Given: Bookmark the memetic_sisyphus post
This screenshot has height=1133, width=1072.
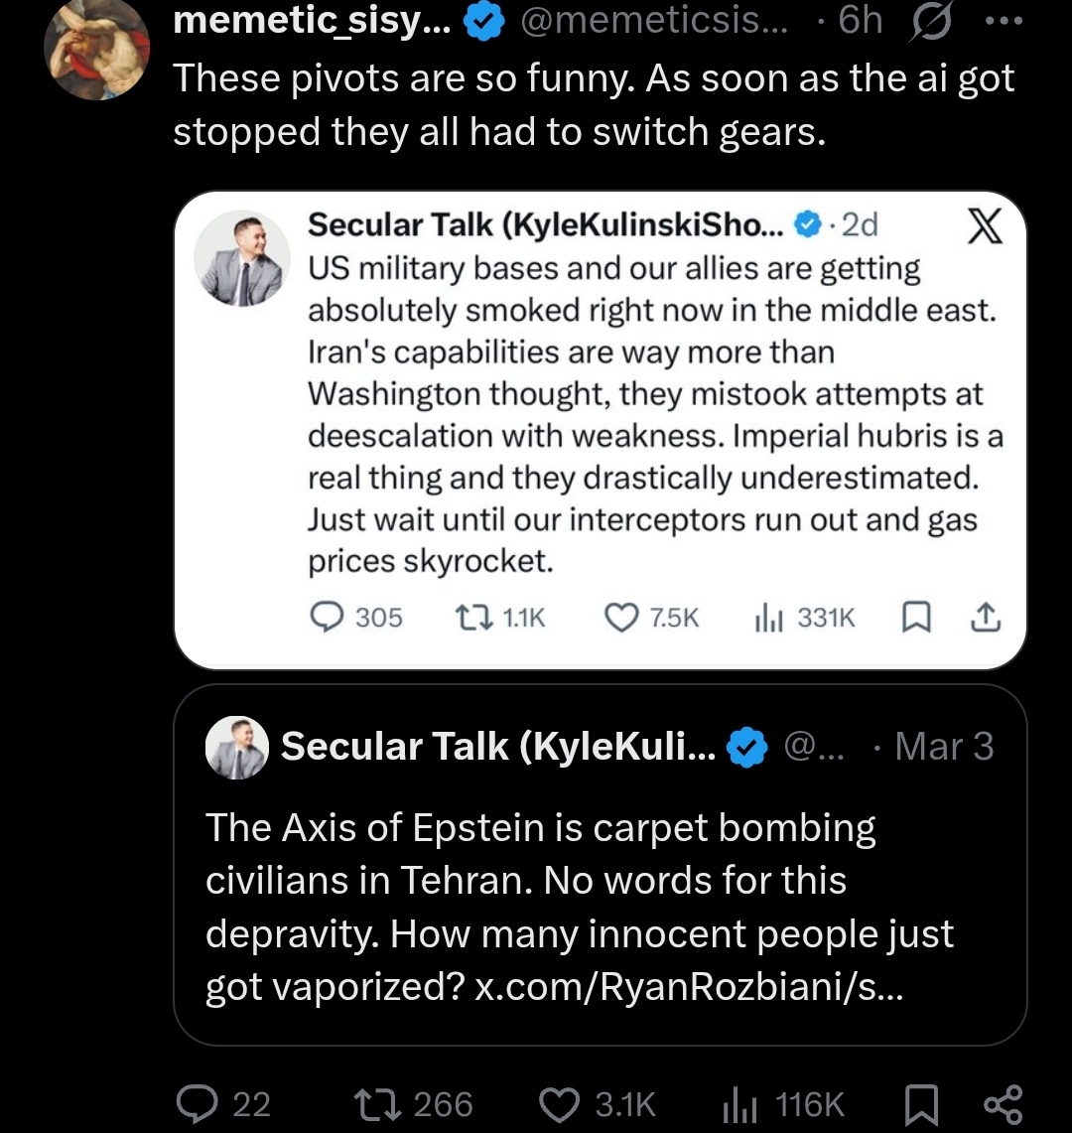Looking at the screenshot, I should pyautogui.click(x=920, y=1103).
